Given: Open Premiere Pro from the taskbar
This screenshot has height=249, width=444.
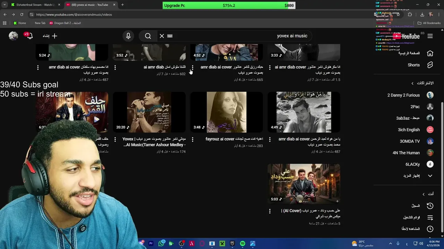Looking at the screenshot, I should point(151,243).
